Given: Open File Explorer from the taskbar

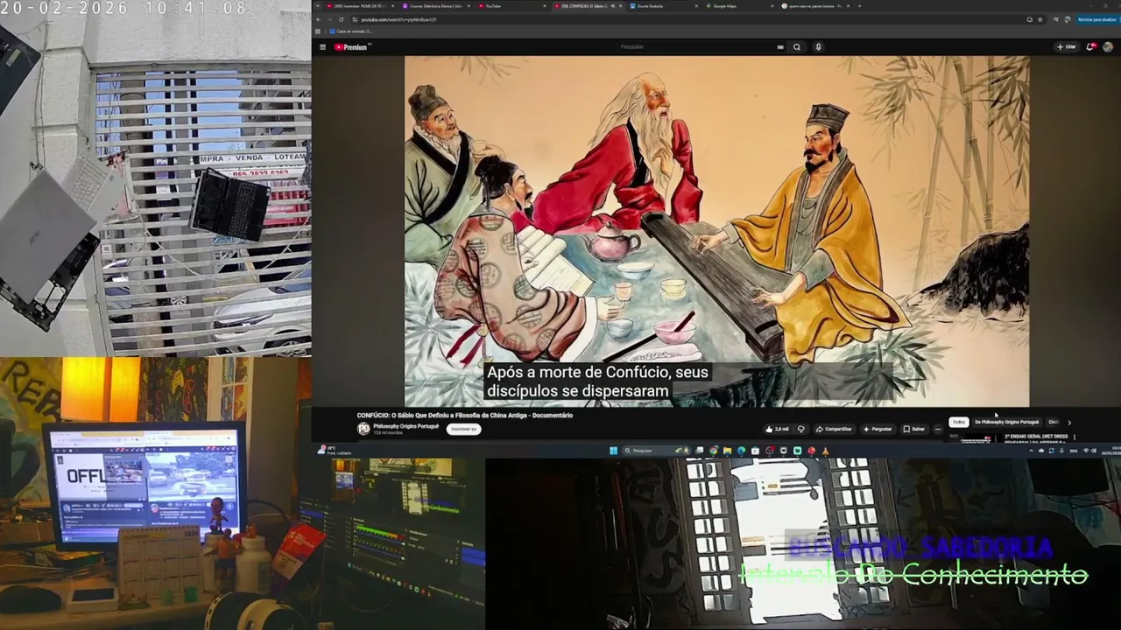Looking at the screenshot, I should 727,451.
